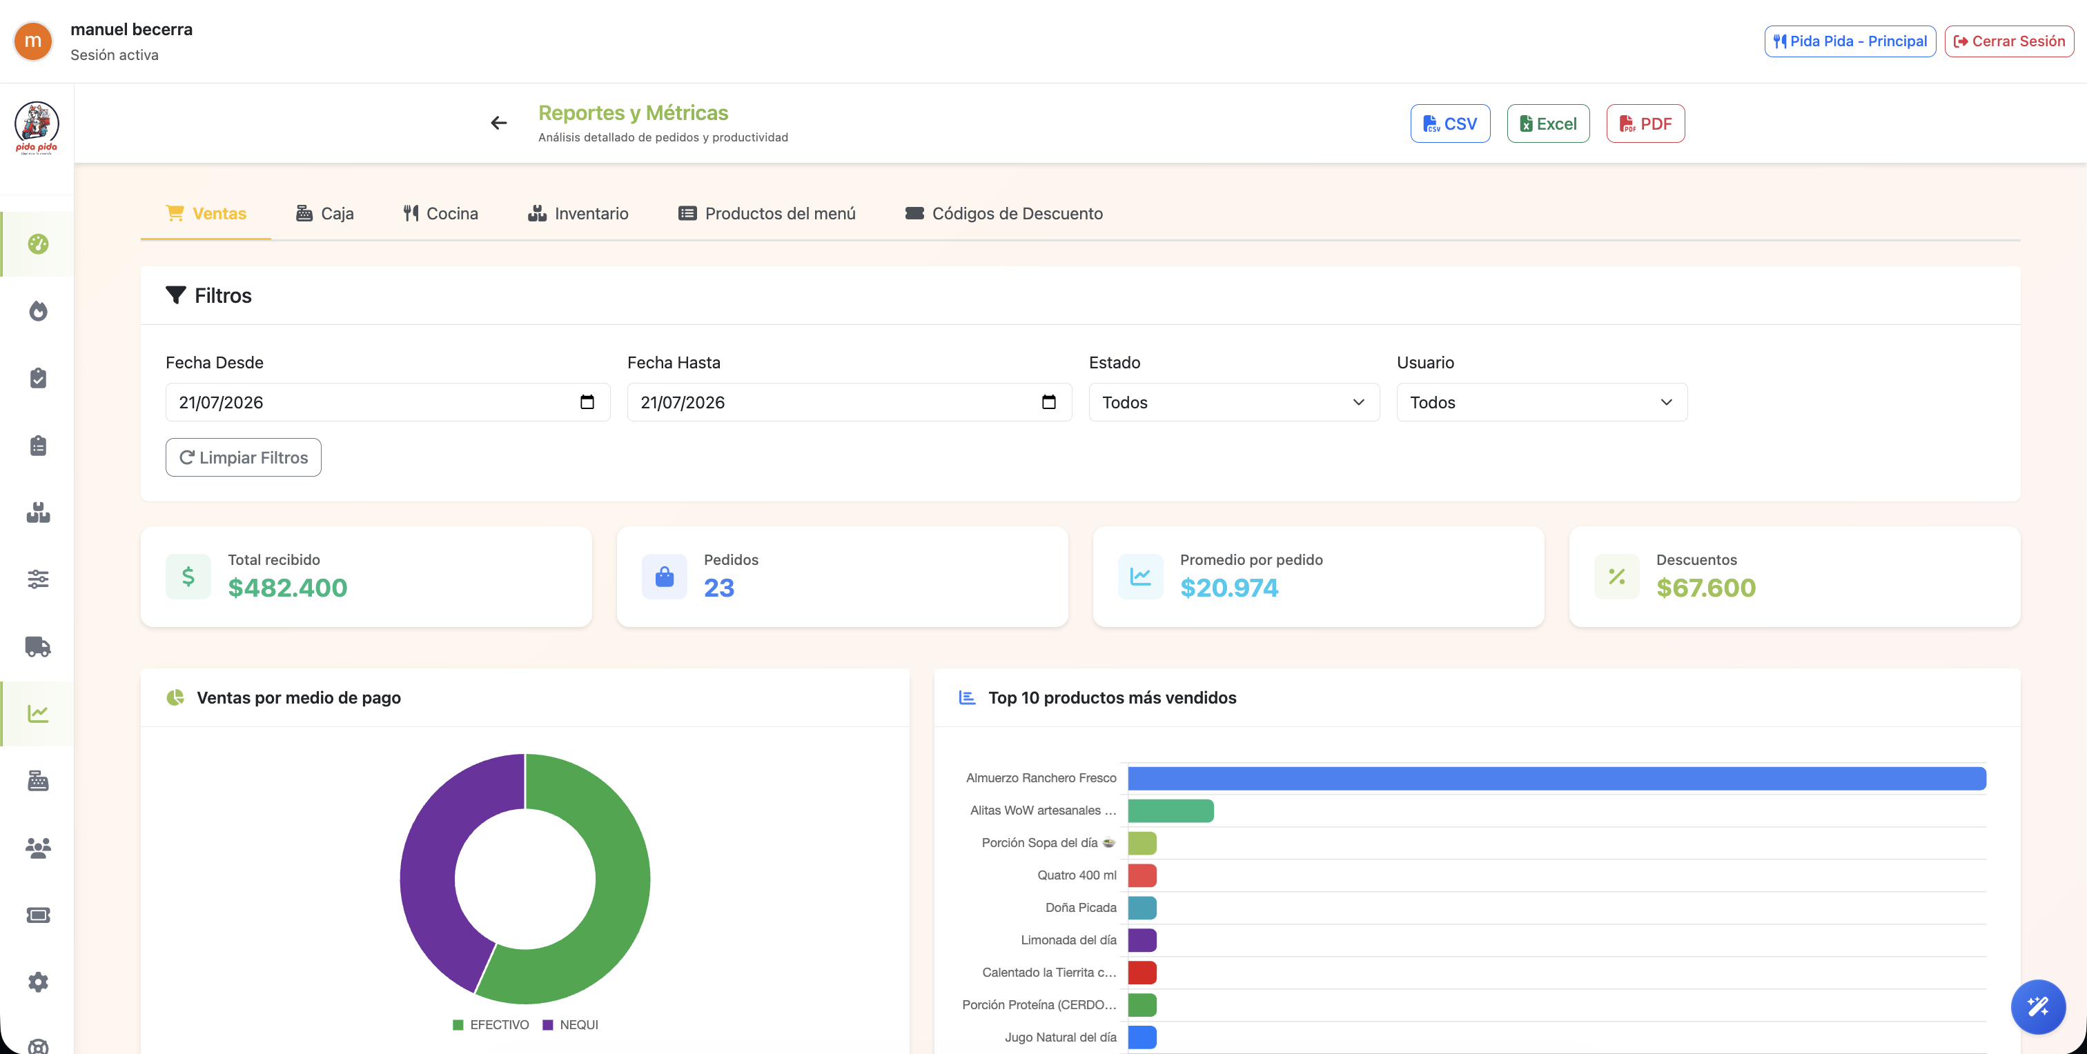Open the clipboard-check sidebar icon
The image size is (2087, 1054).
(38, 378)
